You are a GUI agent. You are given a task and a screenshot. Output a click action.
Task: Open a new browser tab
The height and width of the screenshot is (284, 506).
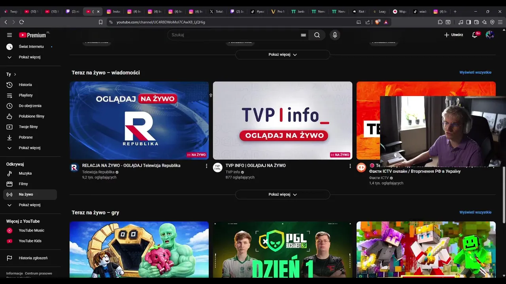pyautogui.click(x=455, y=11)
